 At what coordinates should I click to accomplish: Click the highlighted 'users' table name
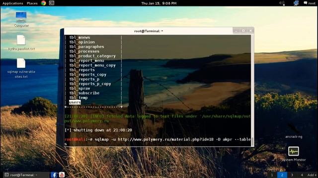tap(75, 102)
